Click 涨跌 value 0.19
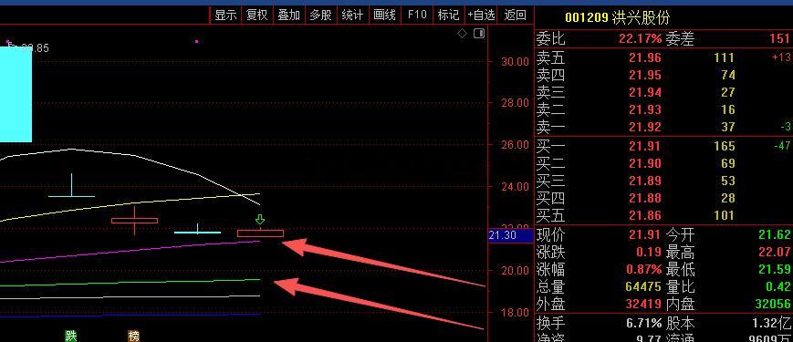Viewport: 793px width, 342px height. click(649, 252)
